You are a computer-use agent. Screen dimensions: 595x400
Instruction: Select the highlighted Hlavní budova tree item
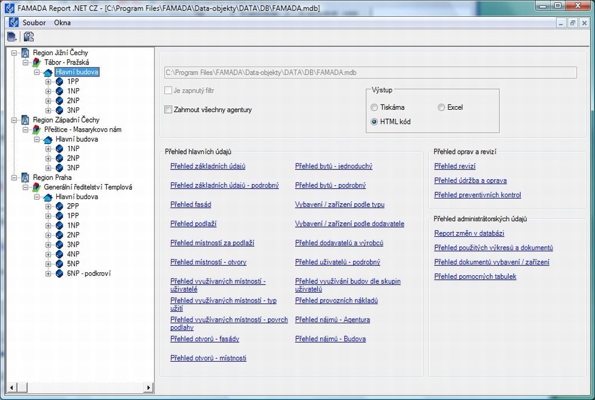pos(77,72)
